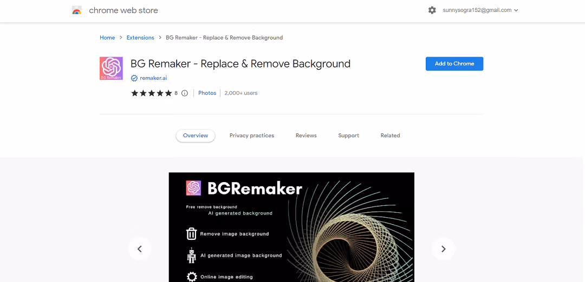
Task: Click the five-star rating
Action: pyautogui.click(x=152, y=93)
